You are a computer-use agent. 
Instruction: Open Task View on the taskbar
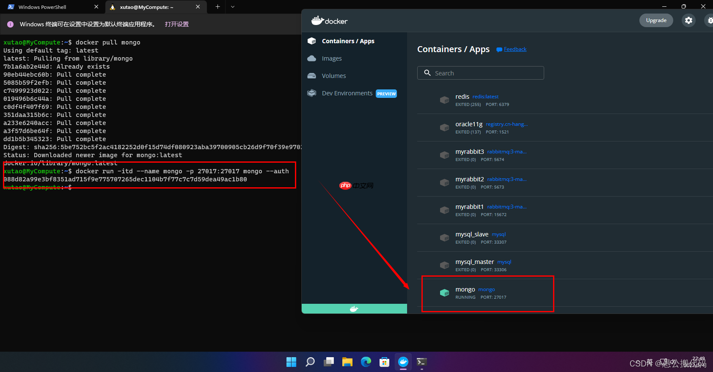[329, 362]
